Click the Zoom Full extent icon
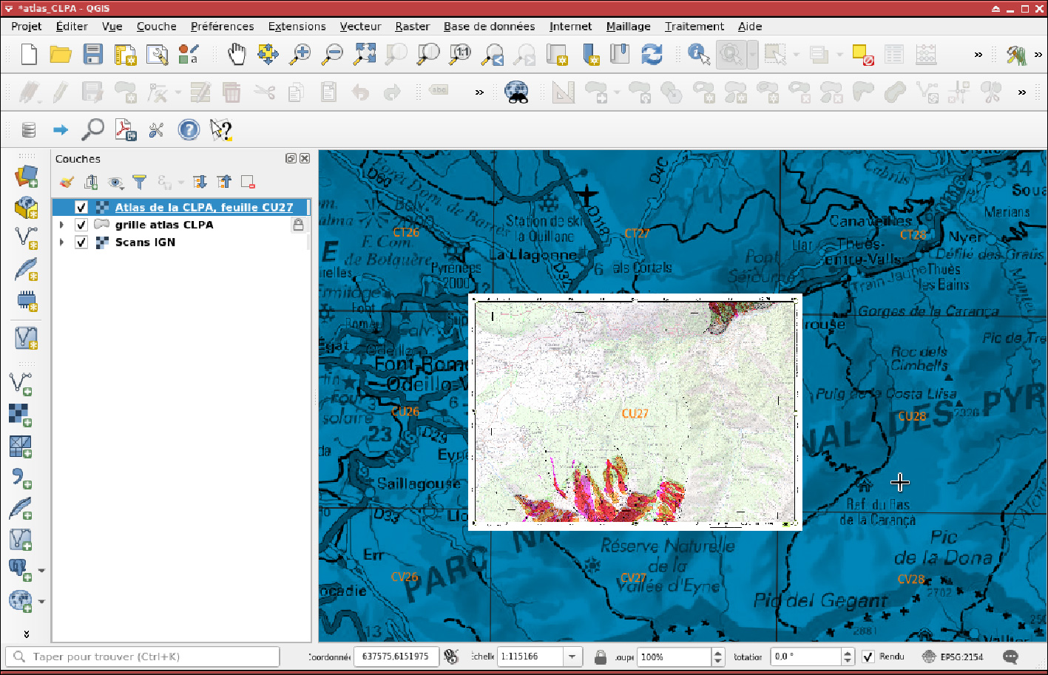This screenshot has height=675, width=1048. [365, 54]
